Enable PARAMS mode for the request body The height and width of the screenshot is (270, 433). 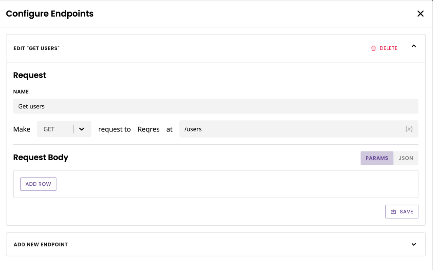coord(377,158)
